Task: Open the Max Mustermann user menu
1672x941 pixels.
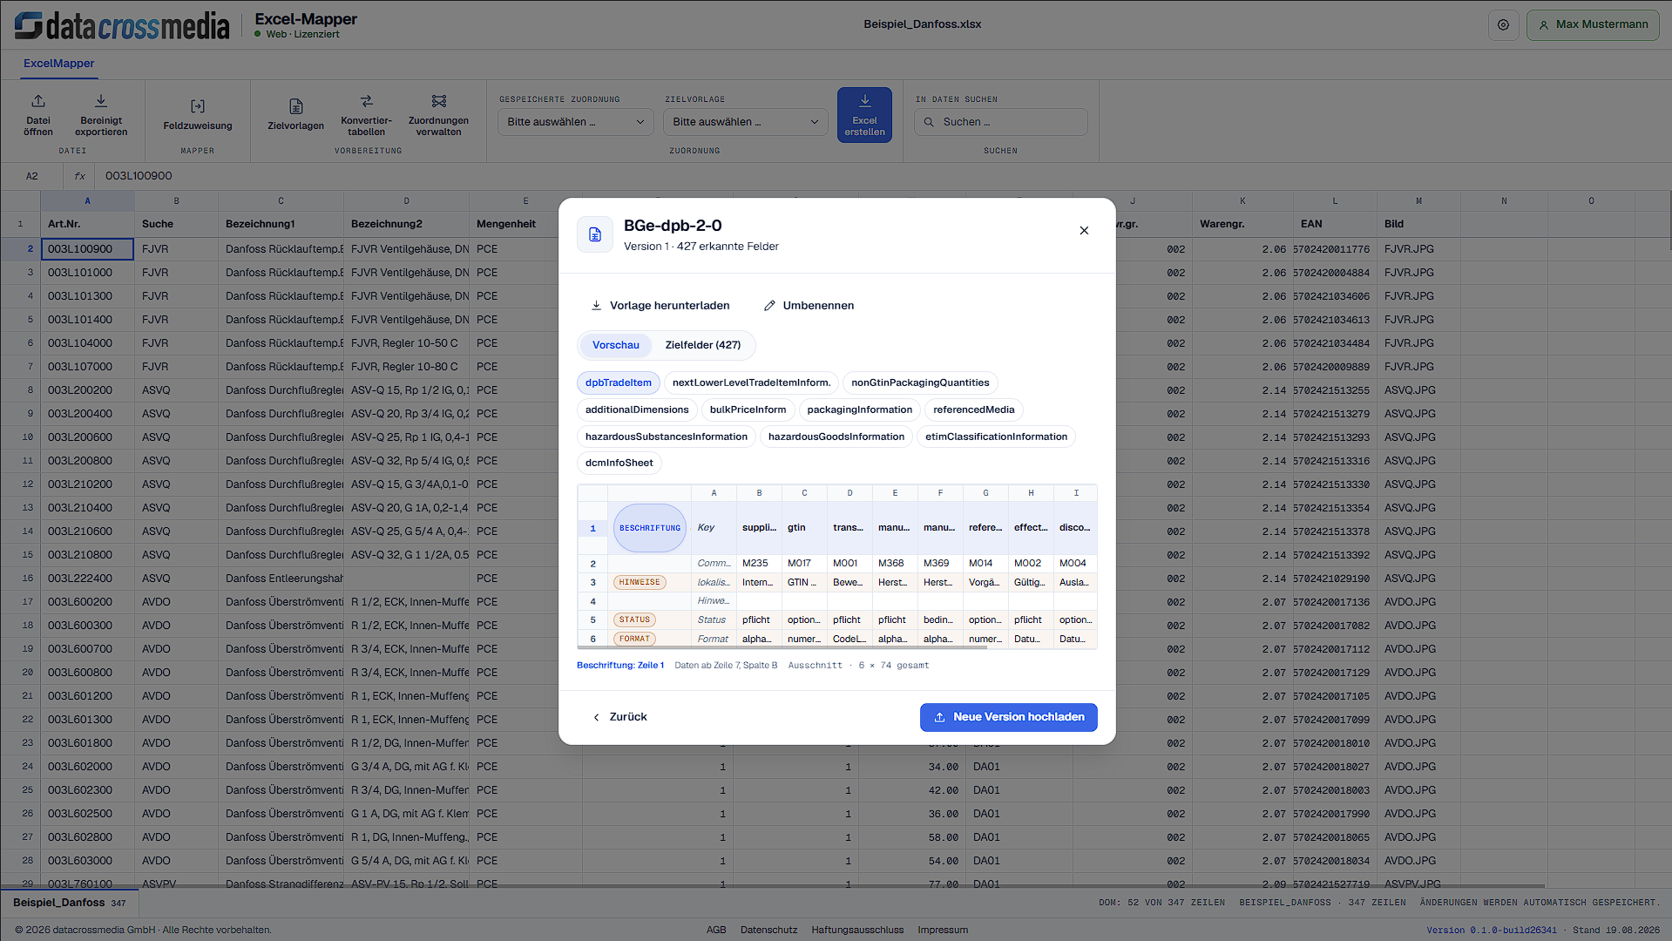Action: click(1593, 25)
